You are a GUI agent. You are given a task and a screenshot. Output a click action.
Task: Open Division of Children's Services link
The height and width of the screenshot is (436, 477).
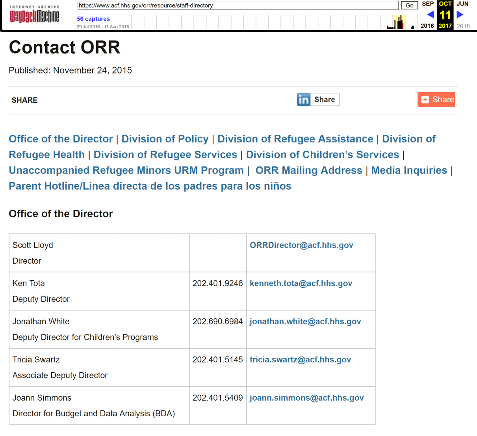(322, 155)
